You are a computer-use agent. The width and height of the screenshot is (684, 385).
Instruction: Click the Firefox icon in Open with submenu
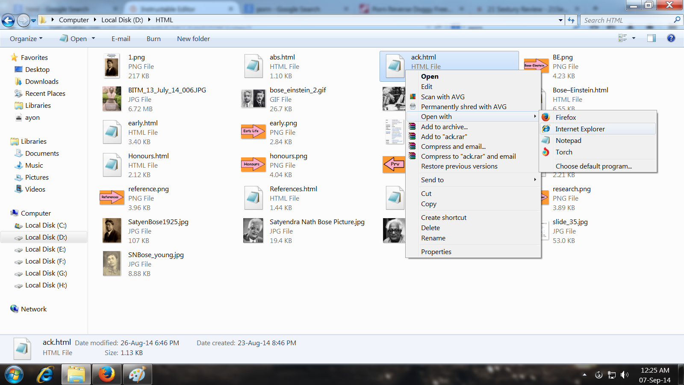coord(546,117)
